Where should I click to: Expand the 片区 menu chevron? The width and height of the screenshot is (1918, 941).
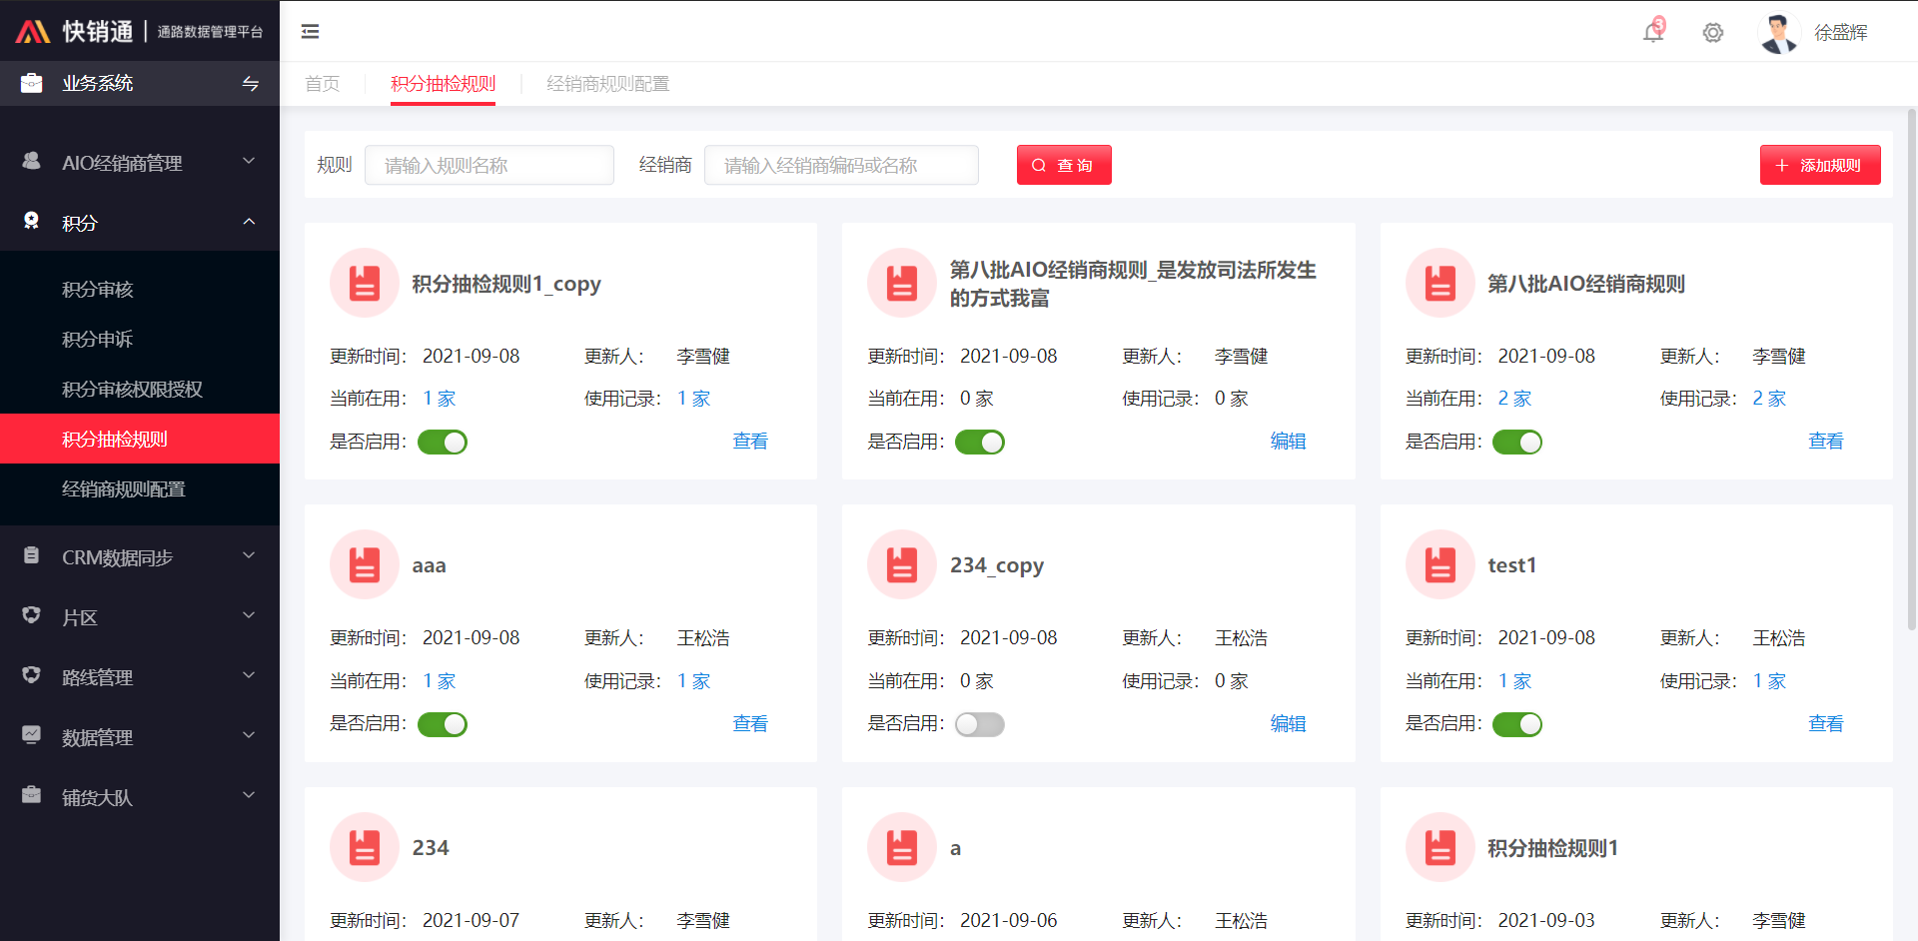(x=250, y=615)
